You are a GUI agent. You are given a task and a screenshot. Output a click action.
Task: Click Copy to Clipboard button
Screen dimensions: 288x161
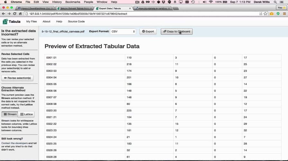pos(176,31)
